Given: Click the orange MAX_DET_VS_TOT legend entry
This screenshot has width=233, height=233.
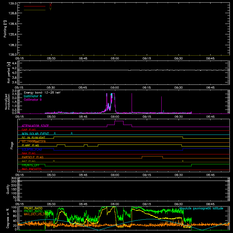Looking at the screenshot, I should click(36, 214).
